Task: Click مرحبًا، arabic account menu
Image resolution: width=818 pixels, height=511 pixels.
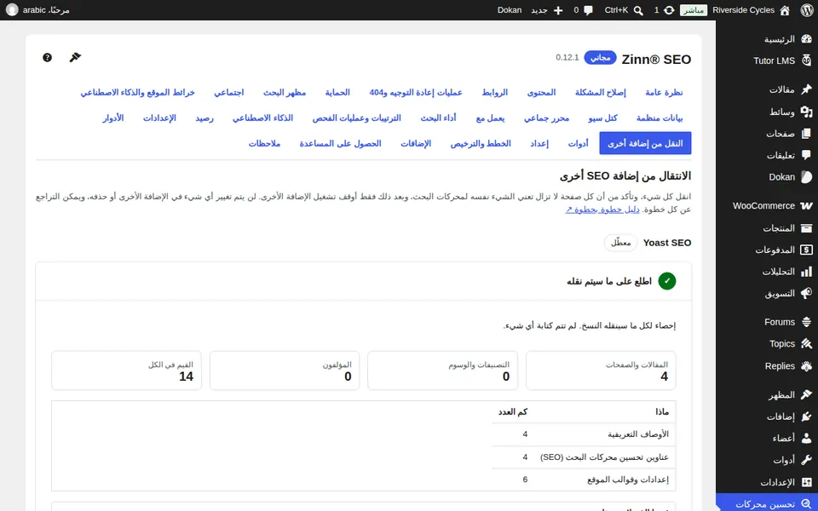Action: (x=38, y=10)
